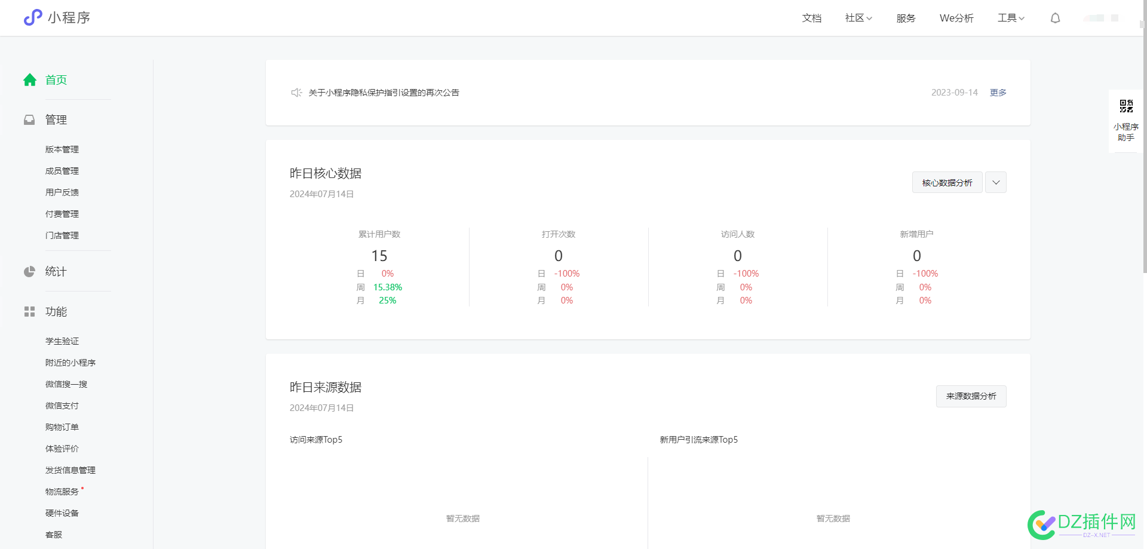Viewport: 1147px width, 549px height.
Task: Open the 服务 menu item
Action: click(x=906, y=18)
